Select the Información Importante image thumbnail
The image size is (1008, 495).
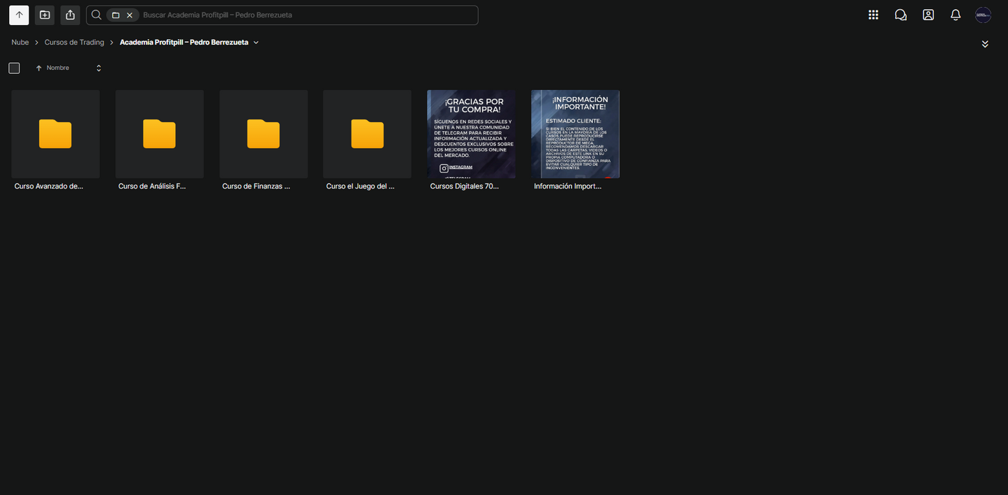(576, 134)
